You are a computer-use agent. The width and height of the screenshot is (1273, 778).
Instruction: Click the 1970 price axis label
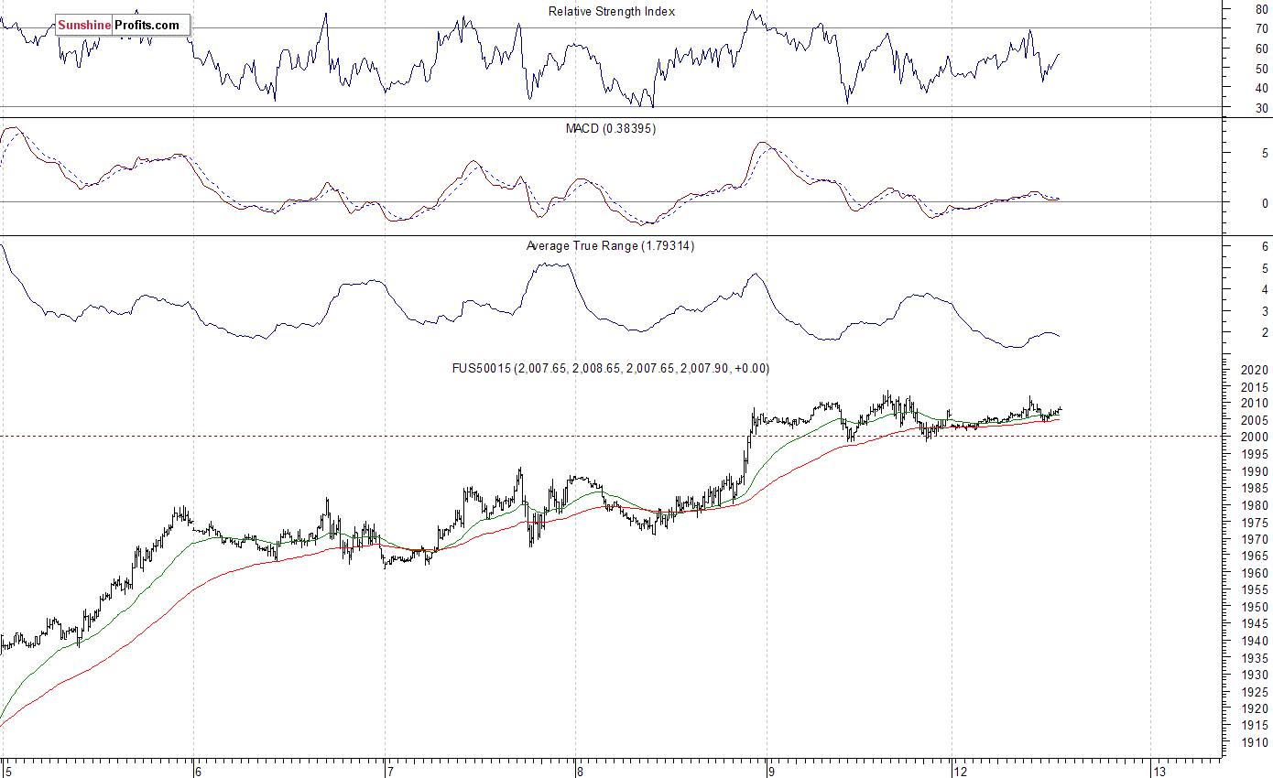point(1256,540)
